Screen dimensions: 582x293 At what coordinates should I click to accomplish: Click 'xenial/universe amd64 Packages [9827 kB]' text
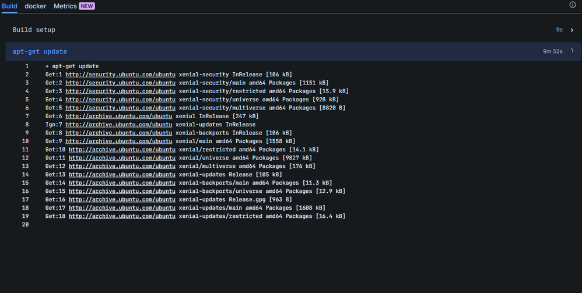click(x=246, y=158)
